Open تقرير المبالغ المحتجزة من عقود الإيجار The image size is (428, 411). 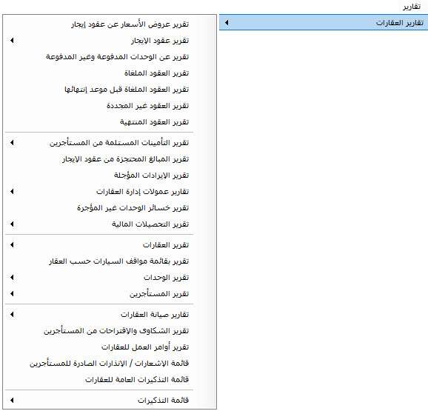(126, 158)
